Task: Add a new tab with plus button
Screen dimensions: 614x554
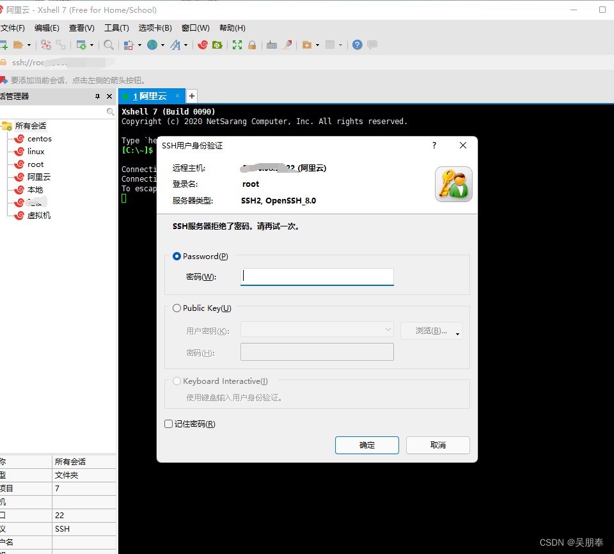Action: [192, 96]
